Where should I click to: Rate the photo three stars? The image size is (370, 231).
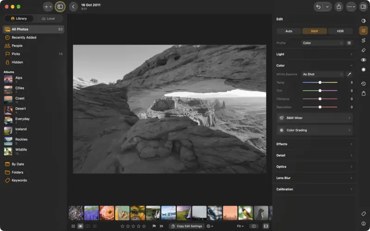133,226
